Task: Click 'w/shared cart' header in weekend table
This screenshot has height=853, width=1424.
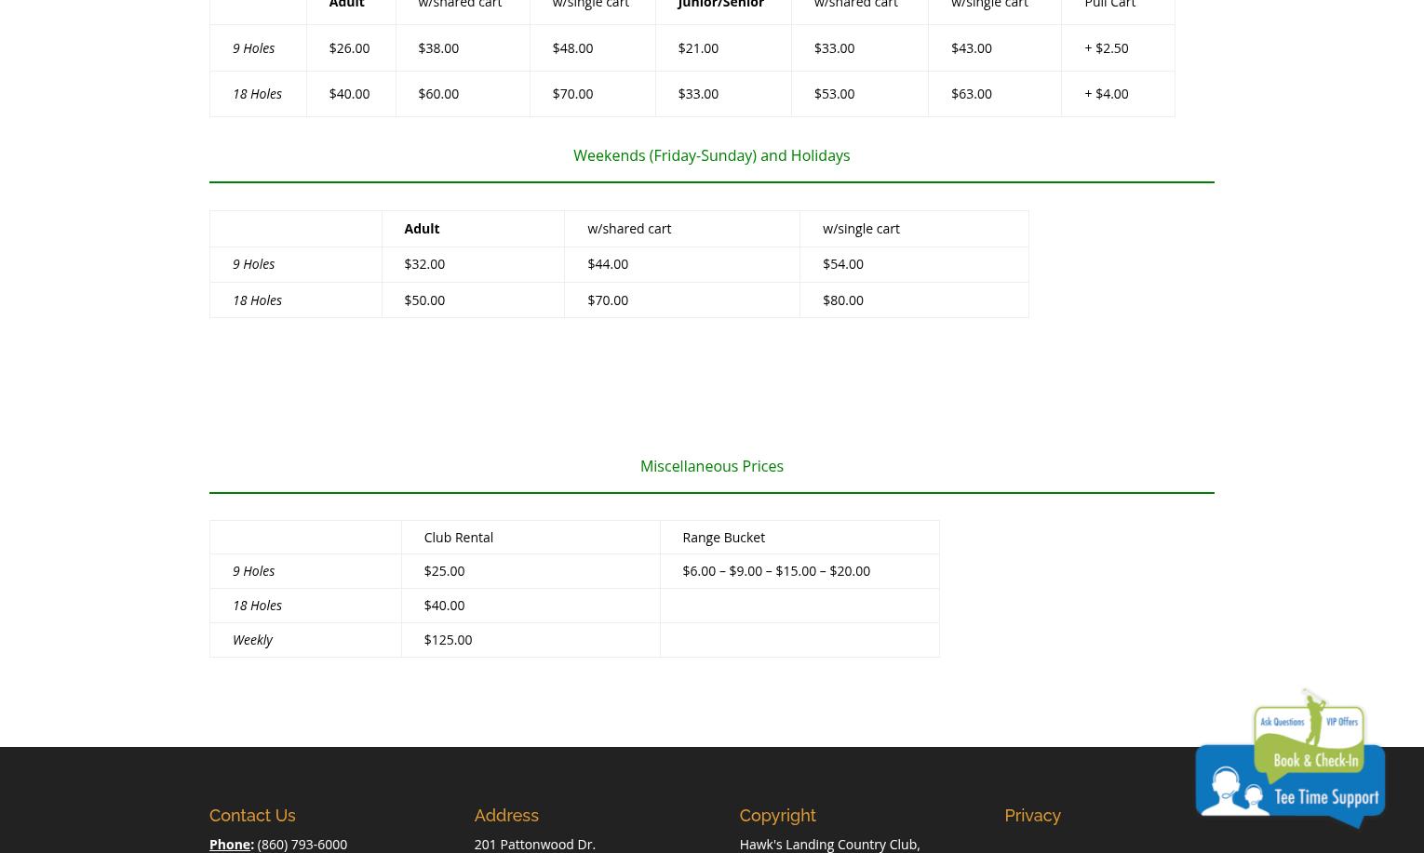Action: click(629, 228)
